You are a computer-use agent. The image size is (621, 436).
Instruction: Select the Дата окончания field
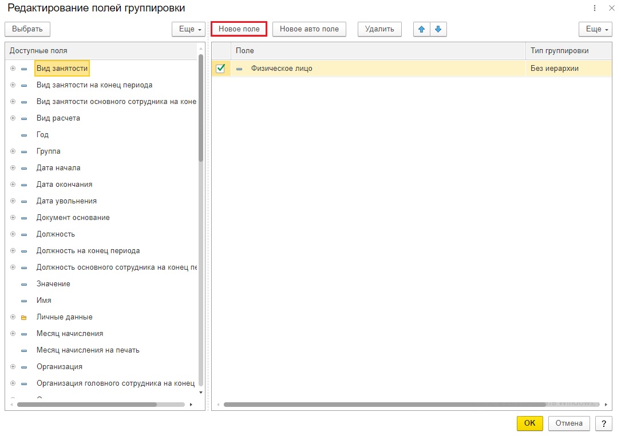[64, 185]
